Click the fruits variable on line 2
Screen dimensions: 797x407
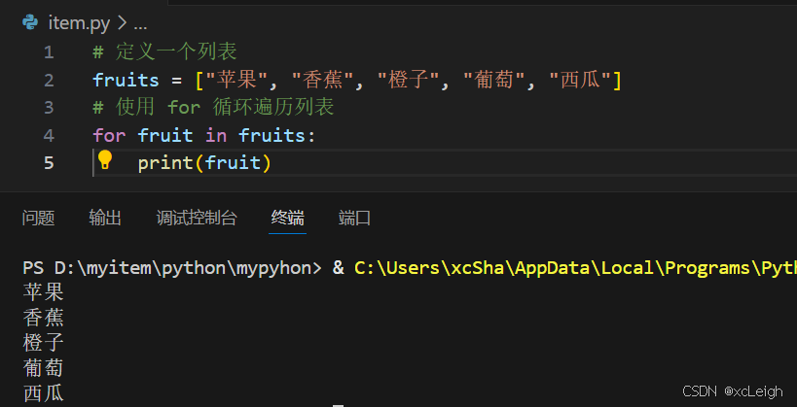(x=127, y=81)
